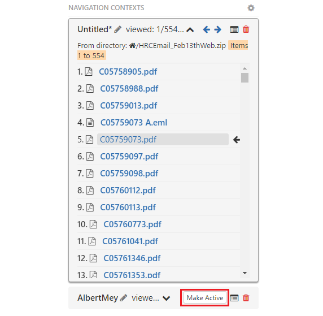Open HRCEmail_Feb13thWeb.zip directory path
The width and height of the screenshot is (323, 316).
(181, 45)
